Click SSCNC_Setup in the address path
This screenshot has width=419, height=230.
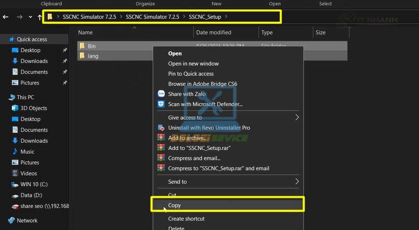(x=205, y=17)
